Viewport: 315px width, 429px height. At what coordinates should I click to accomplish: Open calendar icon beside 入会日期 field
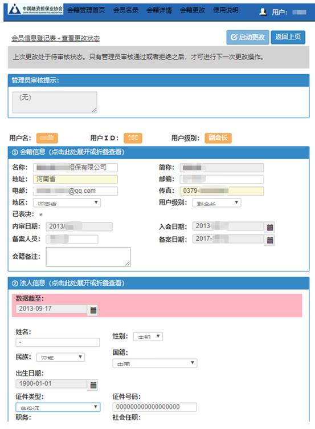click(269, 227)
